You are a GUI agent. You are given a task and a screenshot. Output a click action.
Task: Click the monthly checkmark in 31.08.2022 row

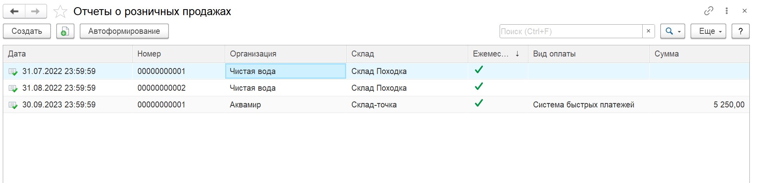coord(479,86)
